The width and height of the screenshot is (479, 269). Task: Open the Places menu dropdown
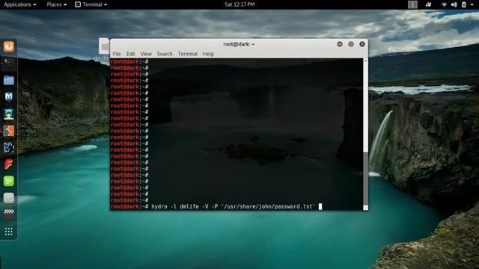[x=57, y=4]
